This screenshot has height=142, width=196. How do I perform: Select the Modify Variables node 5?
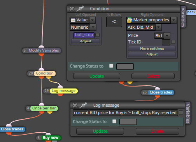[42, 50]
